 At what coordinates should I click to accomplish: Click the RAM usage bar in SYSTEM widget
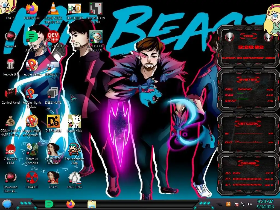tap(240, 93)
